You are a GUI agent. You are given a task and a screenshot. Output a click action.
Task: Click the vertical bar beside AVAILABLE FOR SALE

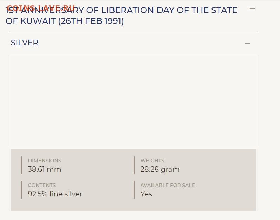[x=134, y=190]
